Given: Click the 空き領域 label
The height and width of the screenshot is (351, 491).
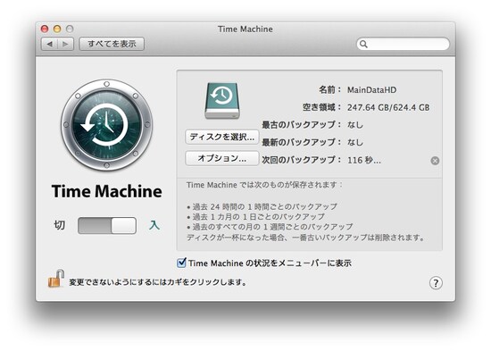Looking at the screenshot, I should [321, 107].
